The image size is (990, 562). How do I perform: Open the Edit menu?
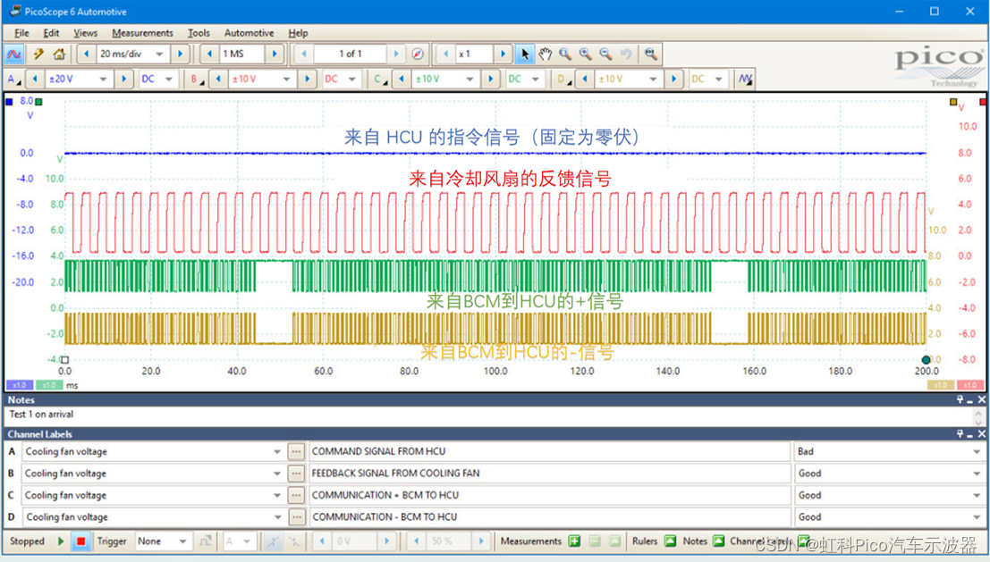pos(51,33)
